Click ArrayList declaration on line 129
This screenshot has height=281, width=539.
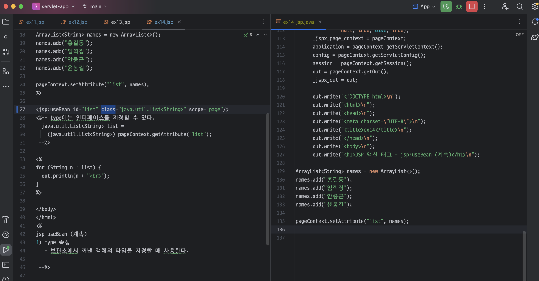358,171
